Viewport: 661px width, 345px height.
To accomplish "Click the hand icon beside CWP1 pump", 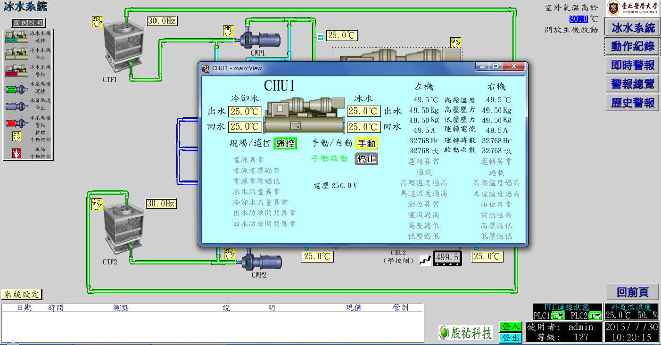I will (228, 31).
